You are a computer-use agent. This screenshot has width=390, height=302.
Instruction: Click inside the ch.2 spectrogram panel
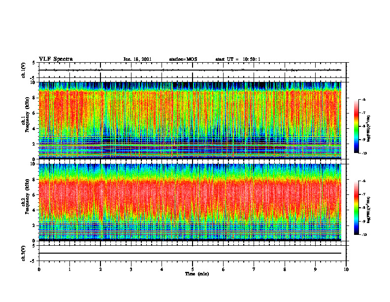click(x=190, y=202)
